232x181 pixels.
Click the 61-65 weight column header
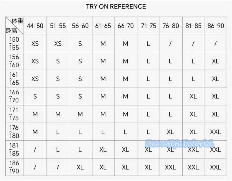tap(103, 26)
